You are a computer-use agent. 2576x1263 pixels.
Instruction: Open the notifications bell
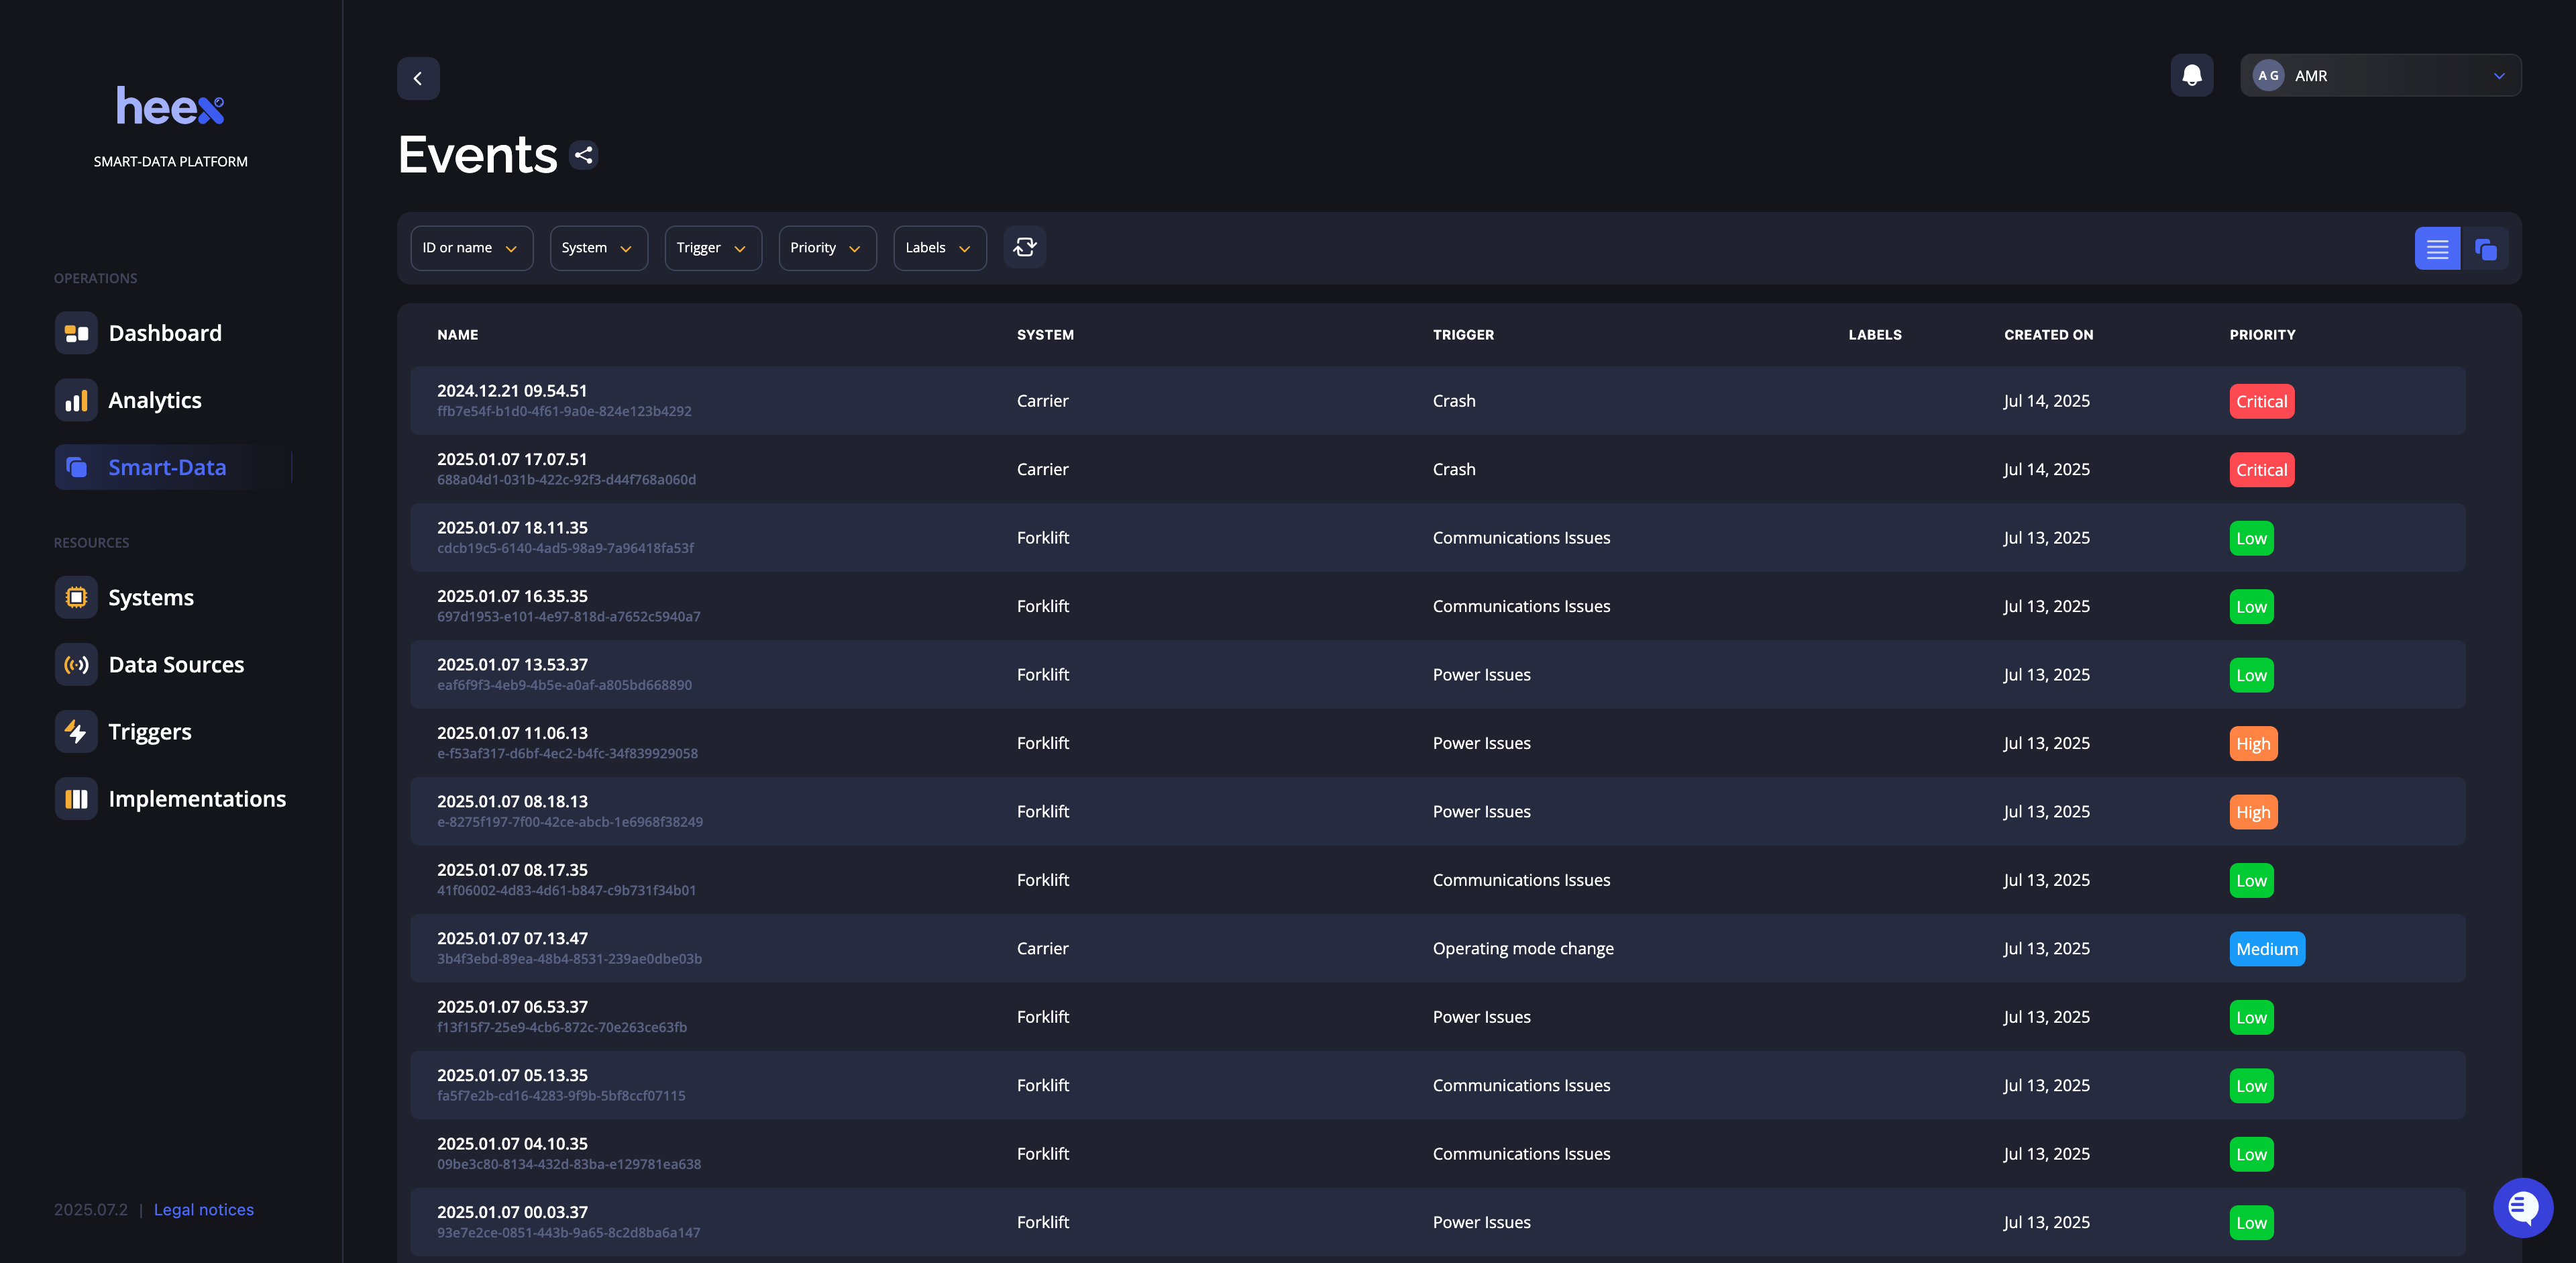pyautogui.click(x=2191, y=76)
